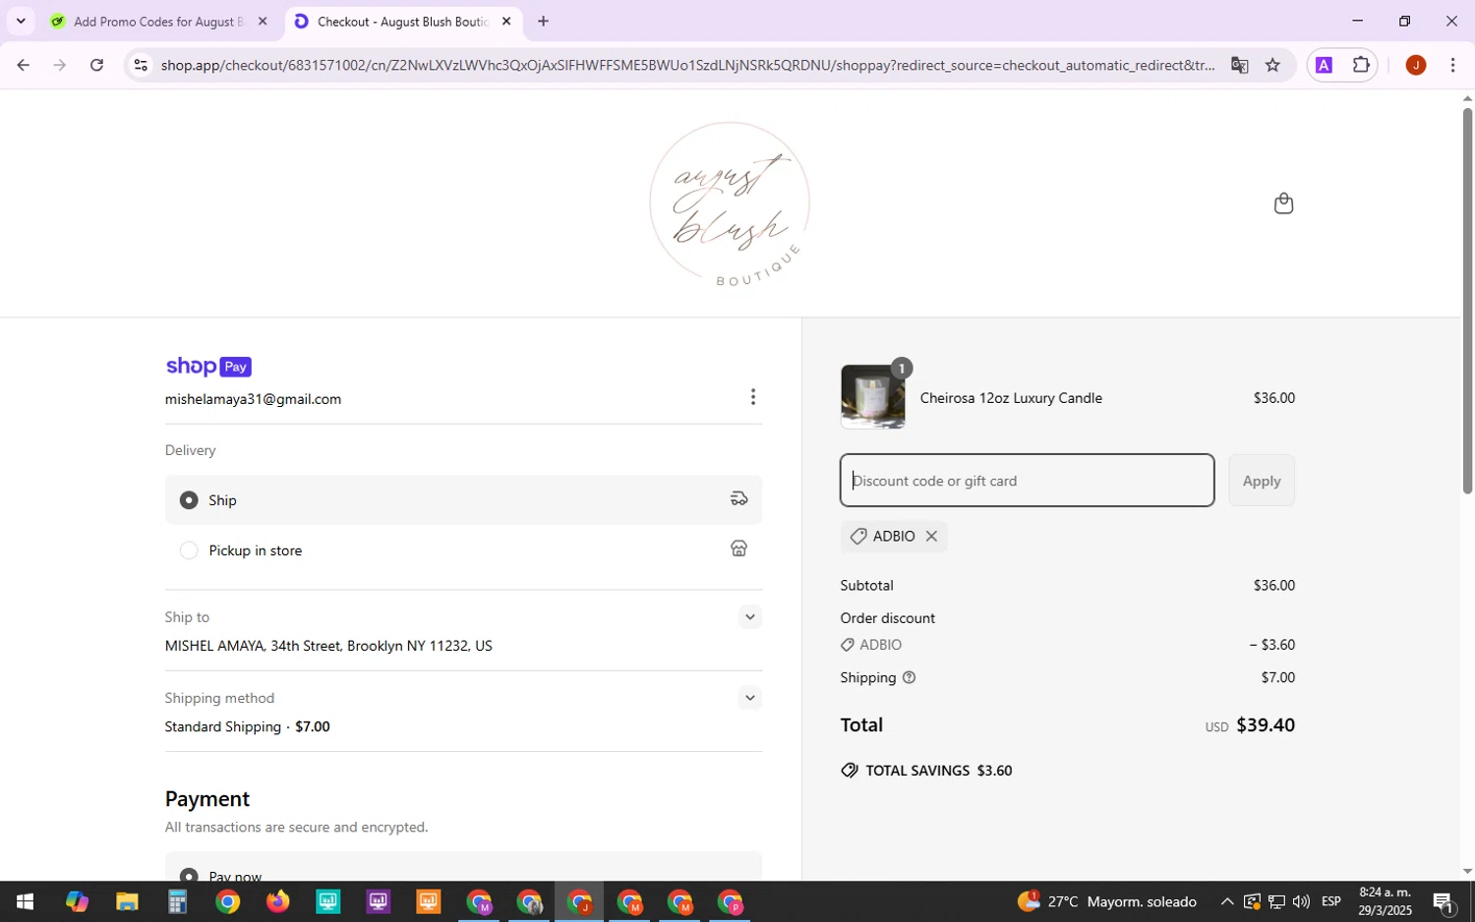Reload the checkout page
Viewport: 1475px width, 922px height.
point(96,65)
